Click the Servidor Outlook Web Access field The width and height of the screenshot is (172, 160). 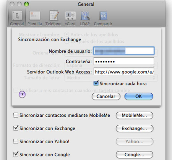(x=124, y=72)
